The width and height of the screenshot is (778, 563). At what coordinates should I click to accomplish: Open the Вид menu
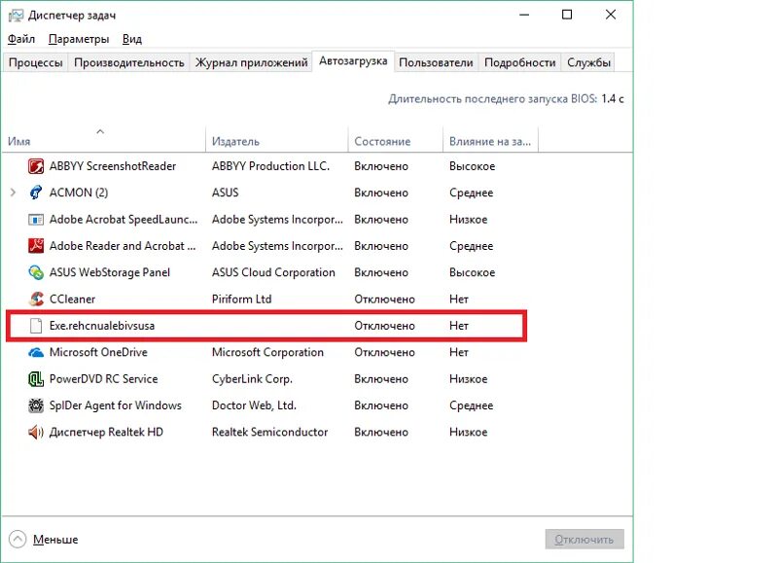pyautogui.click(x=132, y=39)
